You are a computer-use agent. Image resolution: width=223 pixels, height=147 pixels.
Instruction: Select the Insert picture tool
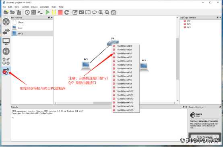click(x=81, y=12)
